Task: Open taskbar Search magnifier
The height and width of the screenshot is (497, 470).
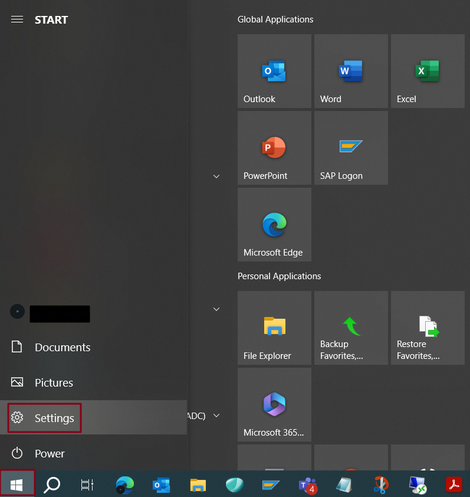Action: point(52,485)
